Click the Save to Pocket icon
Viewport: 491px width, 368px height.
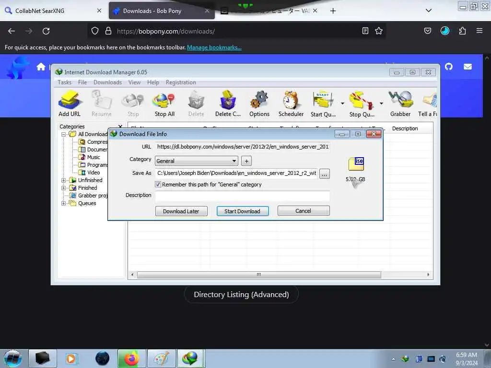pos(428,31)
